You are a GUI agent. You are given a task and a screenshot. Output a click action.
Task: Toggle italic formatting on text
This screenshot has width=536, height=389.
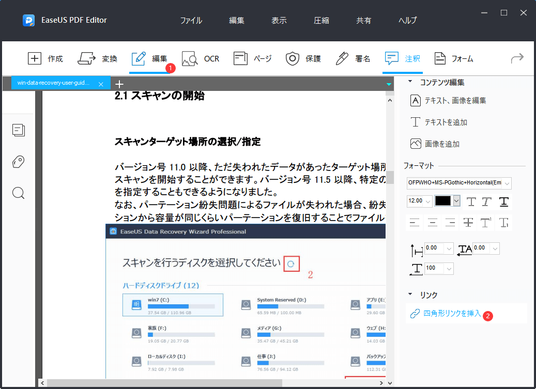pos(487,202)
